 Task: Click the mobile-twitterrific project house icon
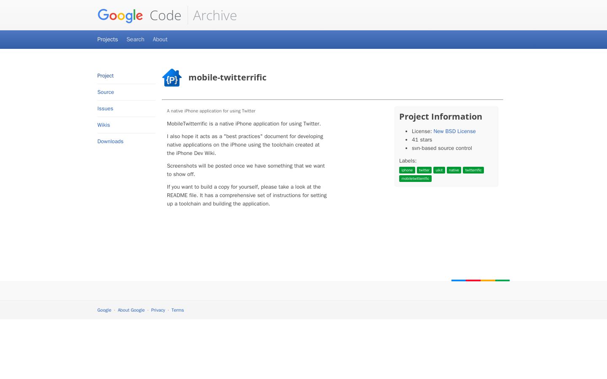coord(172,77)
